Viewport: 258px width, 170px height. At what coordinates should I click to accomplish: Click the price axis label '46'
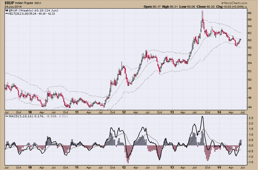(x=250, y=98)
